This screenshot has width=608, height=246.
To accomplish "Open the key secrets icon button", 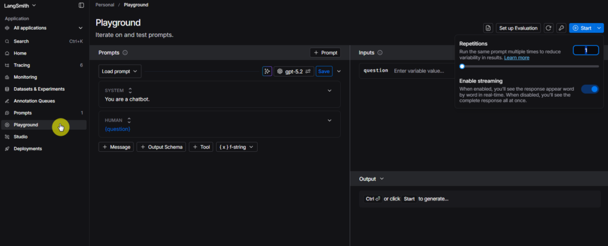I will pos(561,28).
